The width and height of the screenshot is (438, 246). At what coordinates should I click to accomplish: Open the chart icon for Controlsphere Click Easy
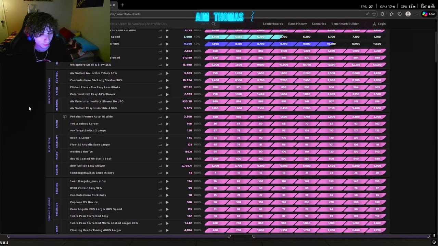tap(160, 195)
